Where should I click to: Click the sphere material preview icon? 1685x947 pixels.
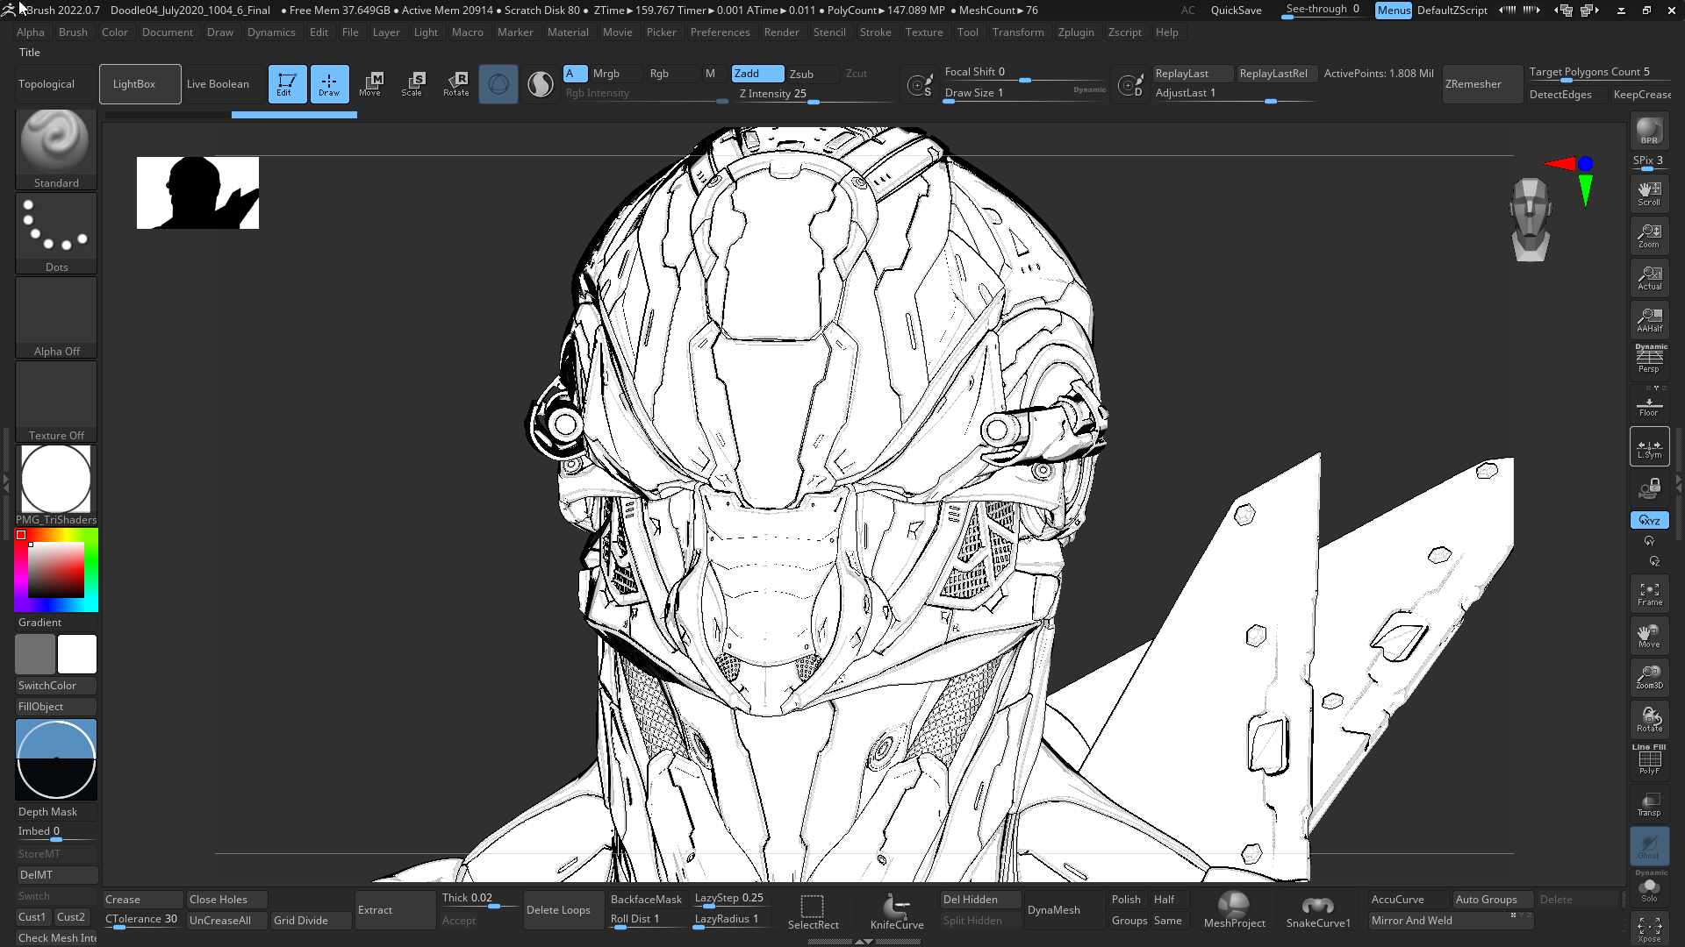click(x=541, y=84)
